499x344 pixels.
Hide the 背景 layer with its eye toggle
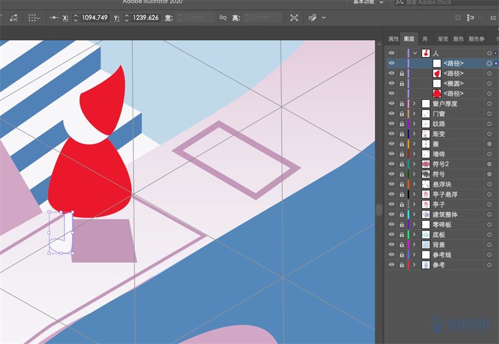tap(391, 244)
